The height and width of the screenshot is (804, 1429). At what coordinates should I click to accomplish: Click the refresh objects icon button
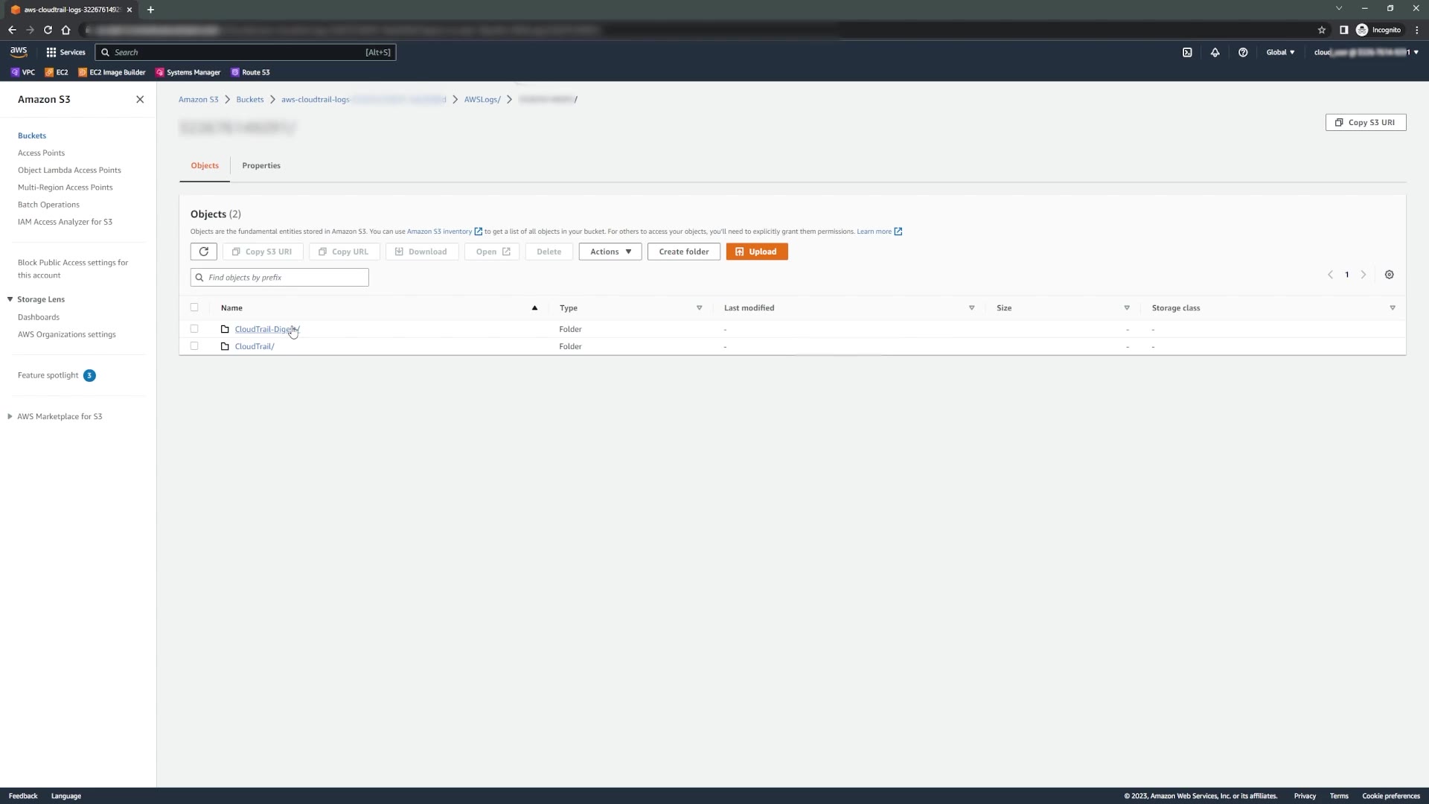pyautogui.click(x=203, y=252)
